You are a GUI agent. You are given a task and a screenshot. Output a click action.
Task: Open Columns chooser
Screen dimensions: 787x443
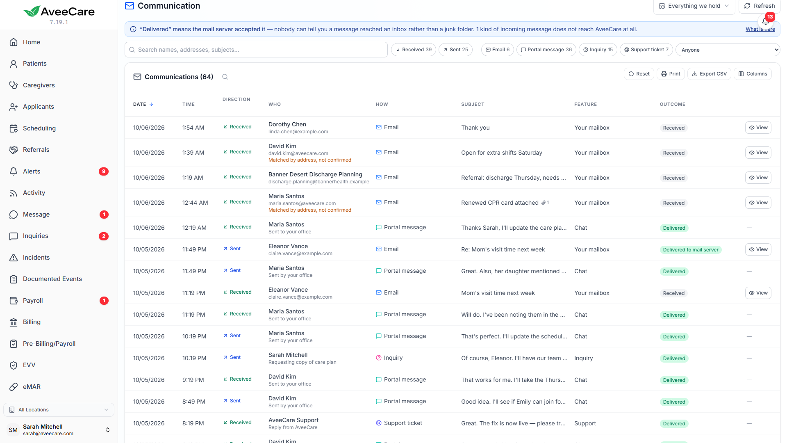tap(753, 74)
